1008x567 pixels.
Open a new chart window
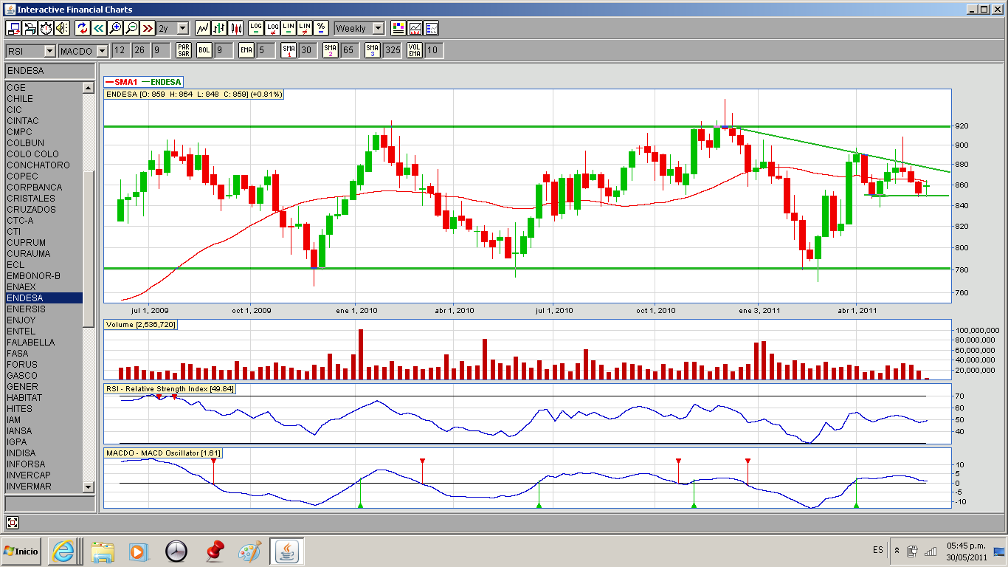[x=13, y=28]
